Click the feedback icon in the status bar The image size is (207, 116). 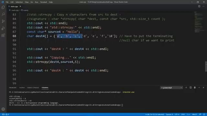[x=200, y=114]
